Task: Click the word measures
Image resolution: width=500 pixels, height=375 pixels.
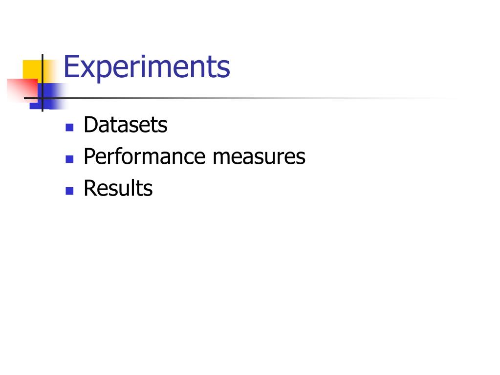Action: [259, 157]
